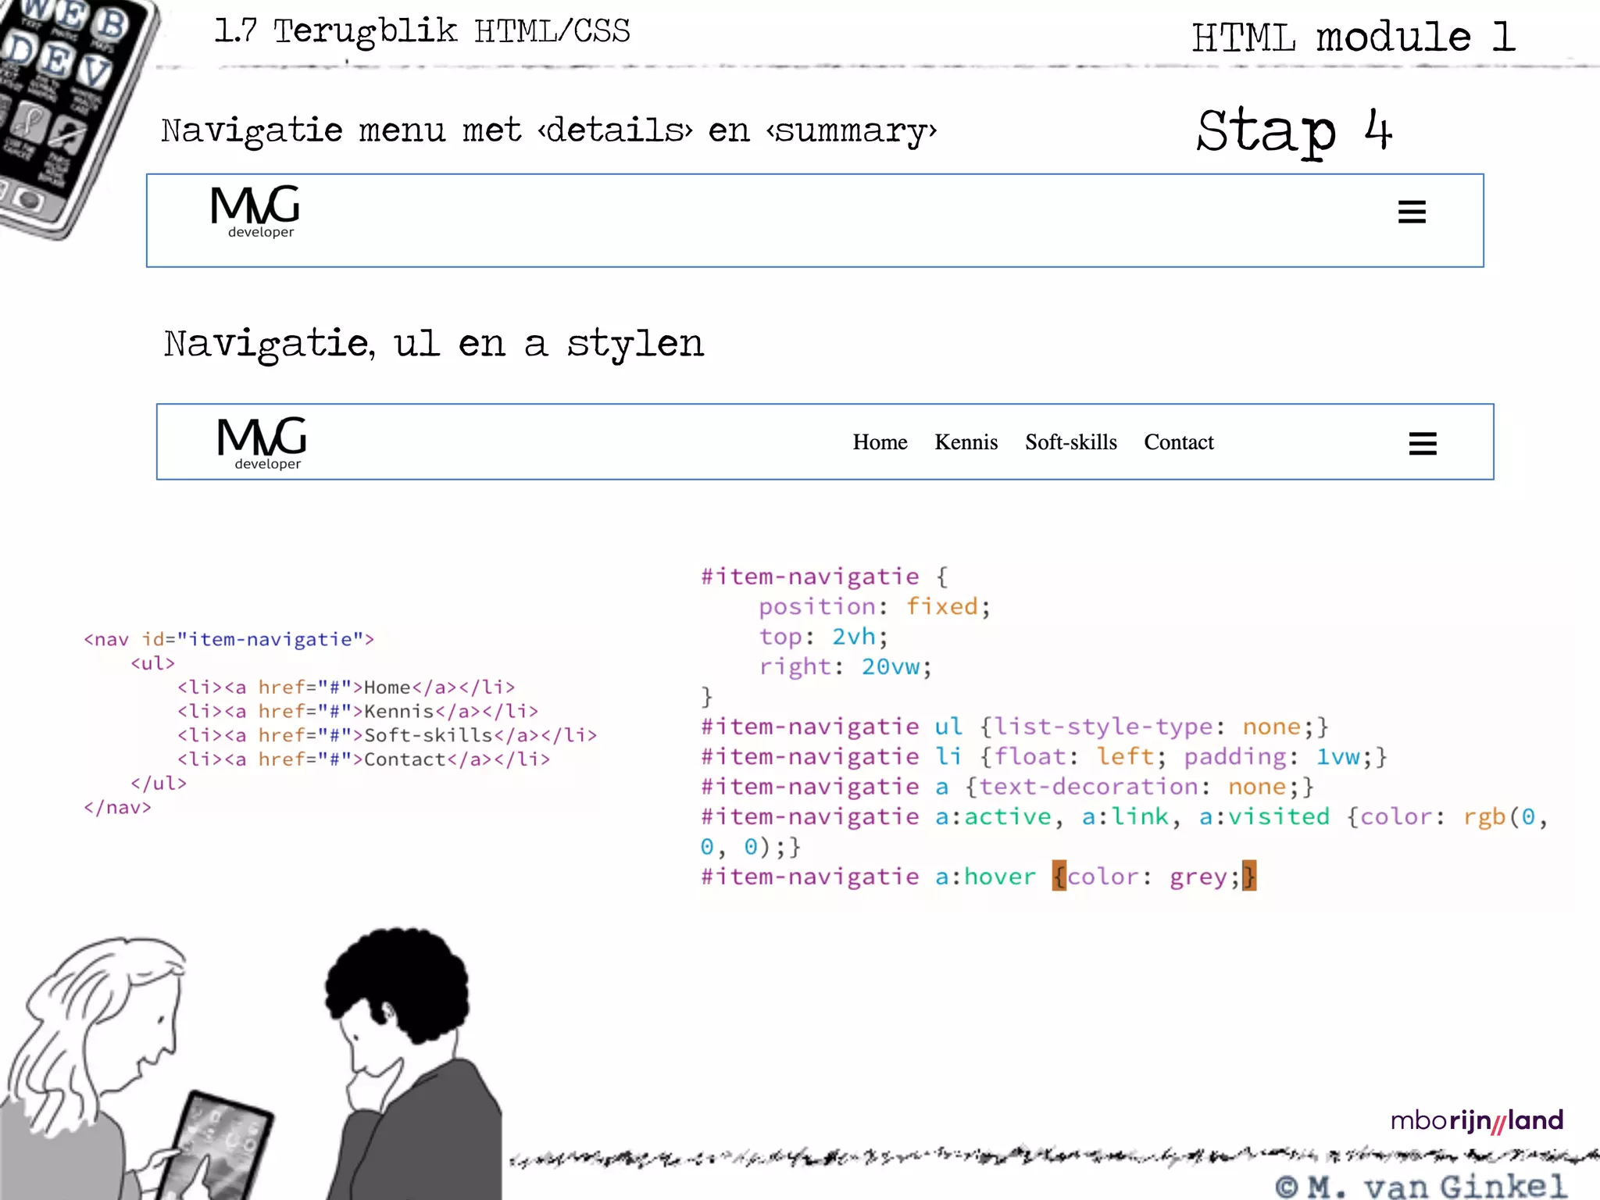
Task: Click the '© M. van Ginkel' copyright text
Action: point(1420,1186)
